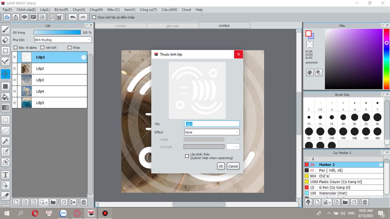This screenshot has width=390, height=219.
Task: Open settings gear for Lớp1 layer
Action: coord(83,57)
